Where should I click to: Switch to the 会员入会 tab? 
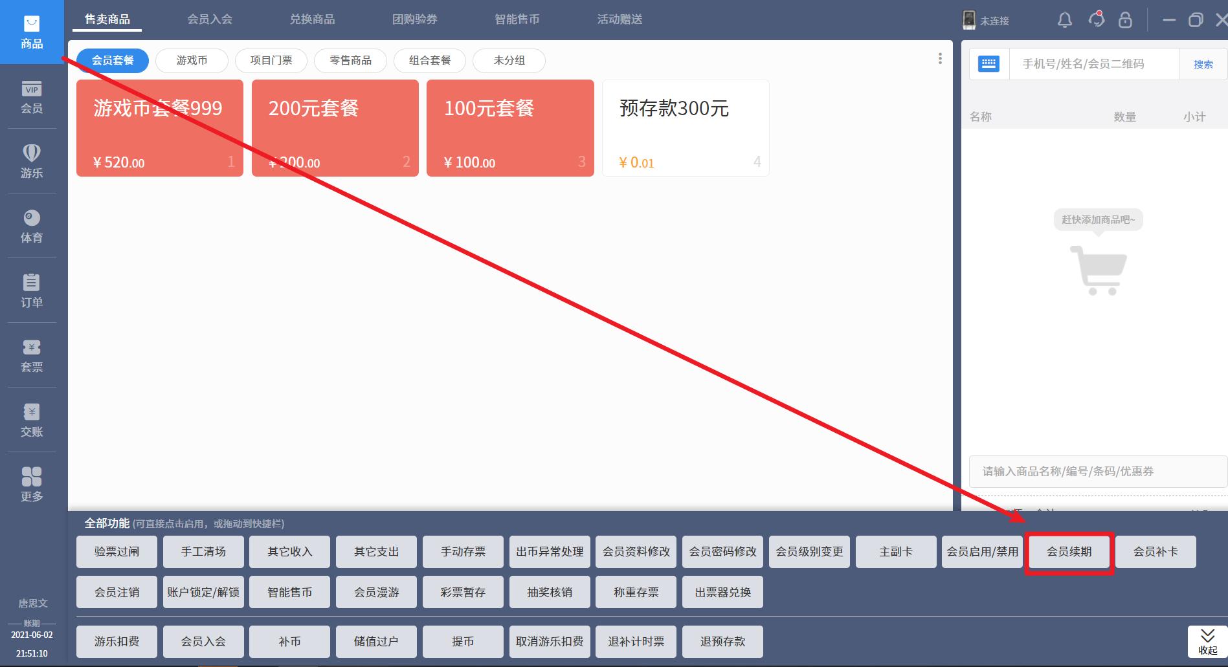[x=210, y=19]
